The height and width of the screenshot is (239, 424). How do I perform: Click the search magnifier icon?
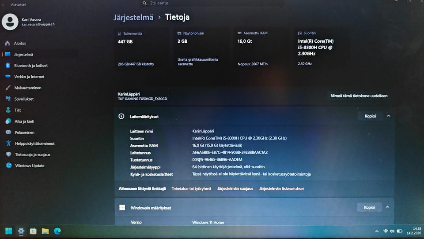click(144, 3)
